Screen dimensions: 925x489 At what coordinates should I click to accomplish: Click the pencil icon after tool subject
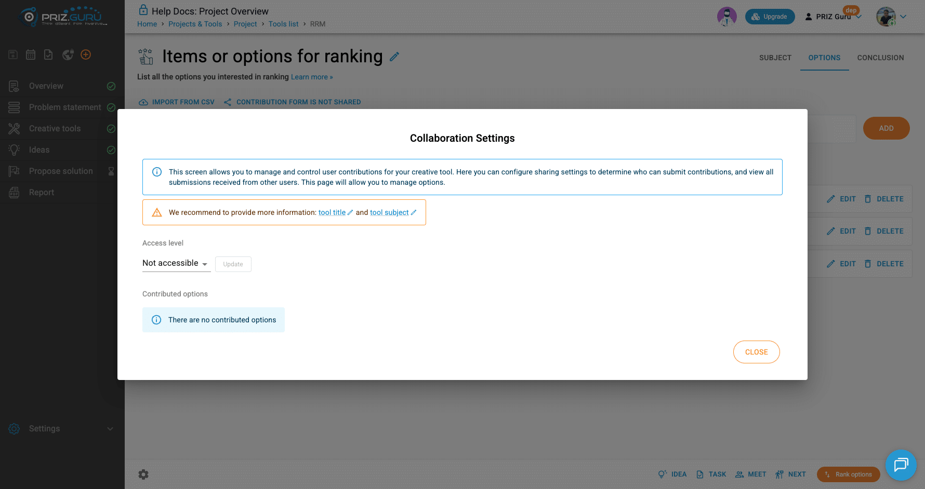[414, 212]
